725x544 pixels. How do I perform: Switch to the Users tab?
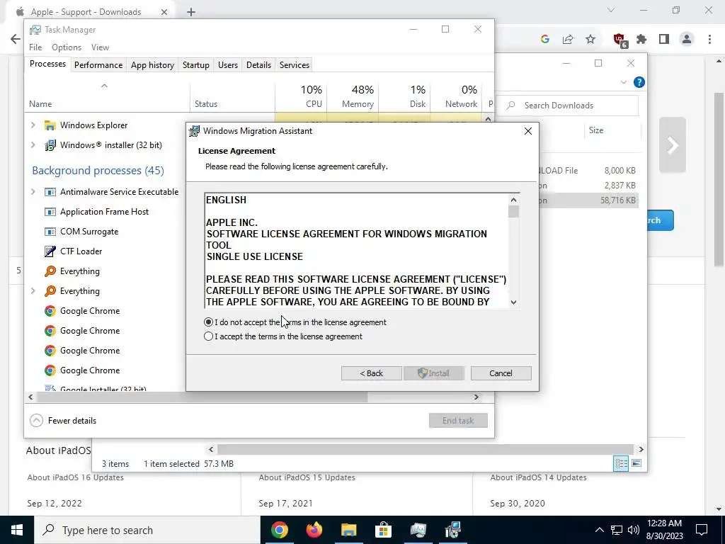[228, 65]
